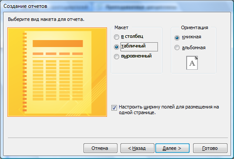Click the tabular layout preview image
This screenshot has width=234, height=159.
pos(57,72)
